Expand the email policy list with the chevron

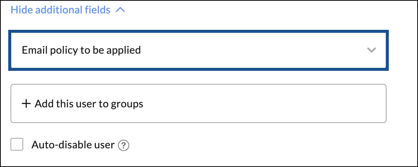point(371,50)
